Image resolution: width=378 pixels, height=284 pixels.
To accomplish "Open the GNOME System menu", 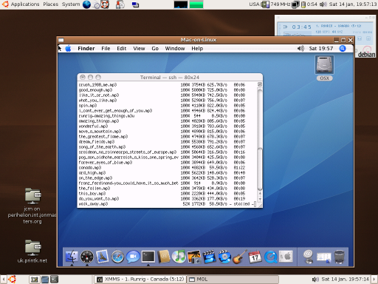I will point(71,4).
